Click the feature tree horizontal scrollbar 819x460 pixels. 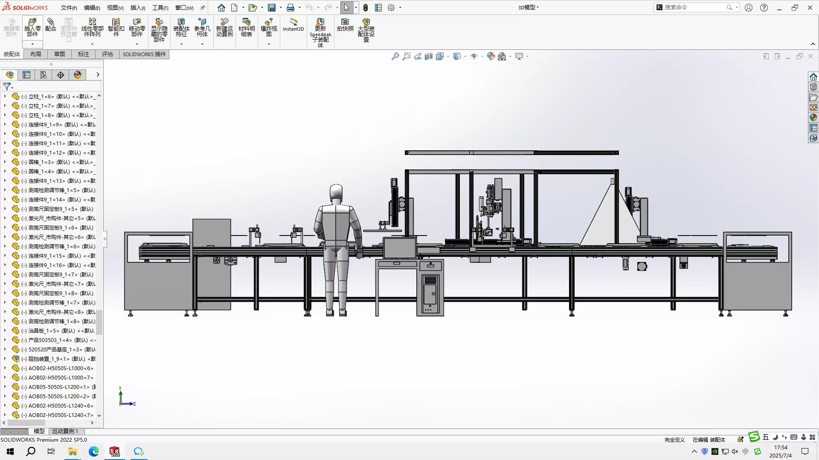click(x=27, y=423)
